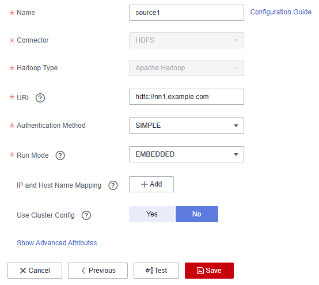The height and width of the screenshot is (285, 319).
Task: Show help for IP and Host Name Mapping
Action: tap(113, 185)
